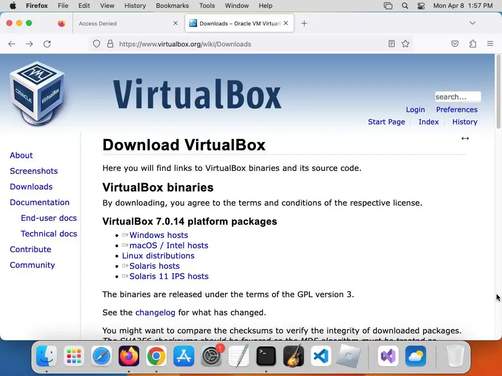Viewport: 502px width, 376px height.
Task: Open the Trash in the Dock
Action: pos(455,356)
